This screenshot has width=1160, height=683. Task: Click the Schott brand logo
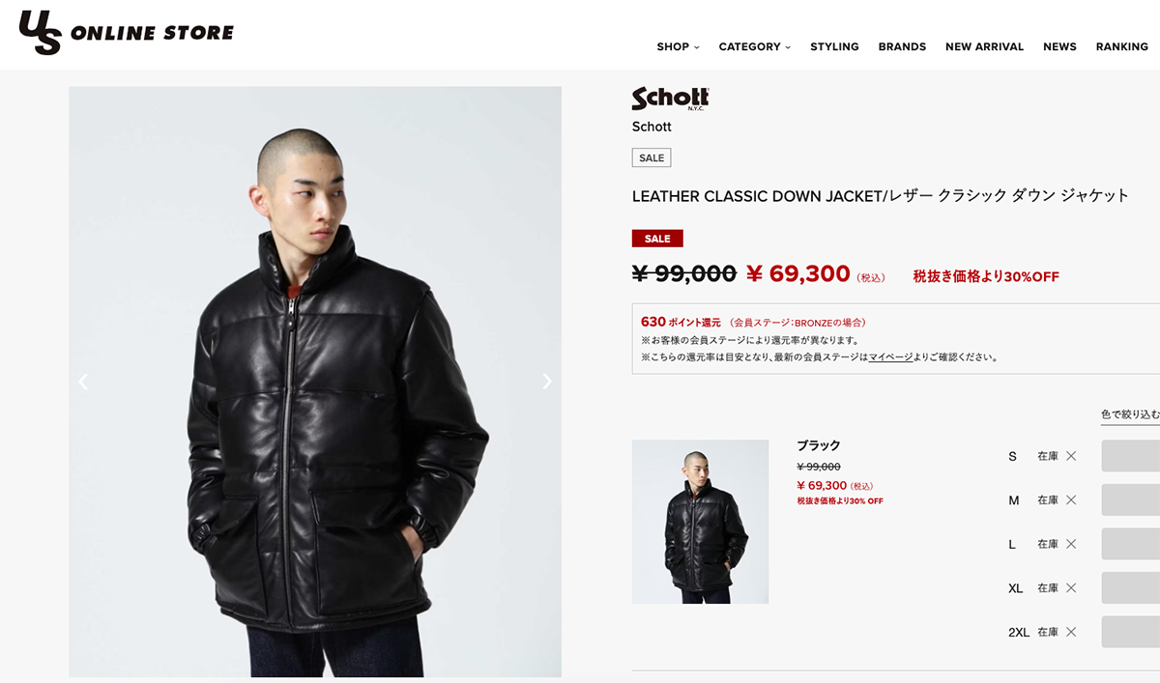point(671,99)
